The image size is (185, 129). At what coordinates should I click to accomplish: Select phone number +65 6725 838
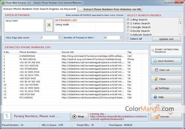(27, 94)
